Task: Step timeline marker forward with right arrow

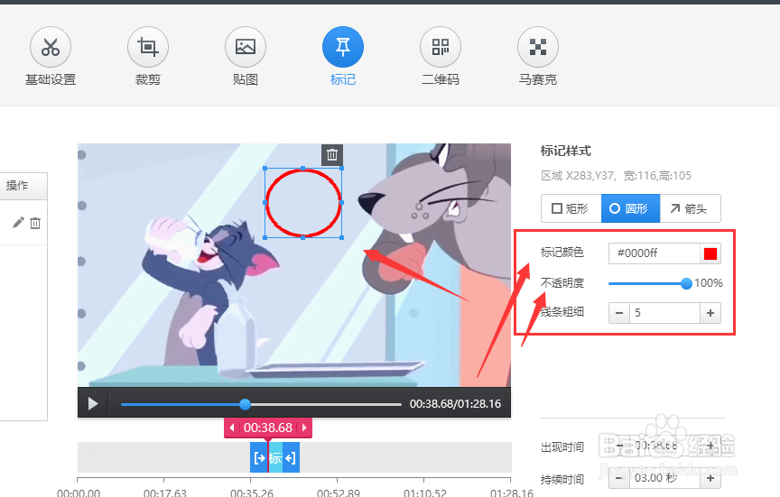Action: (304, 428)
